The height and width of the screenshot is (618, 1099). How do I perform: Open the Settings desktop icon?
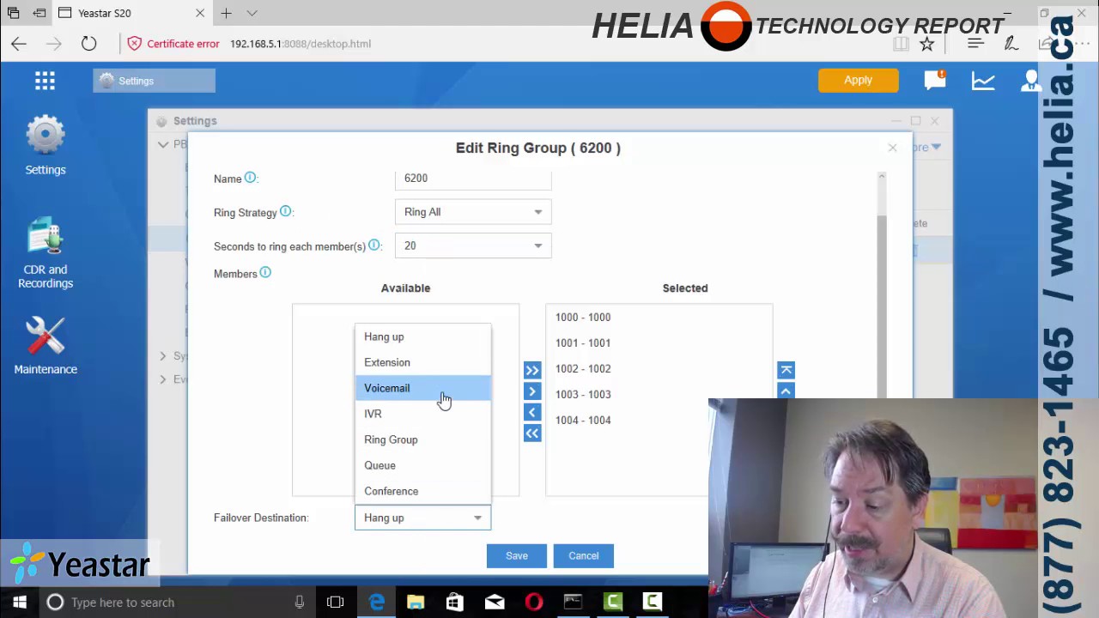click(46, 146)
